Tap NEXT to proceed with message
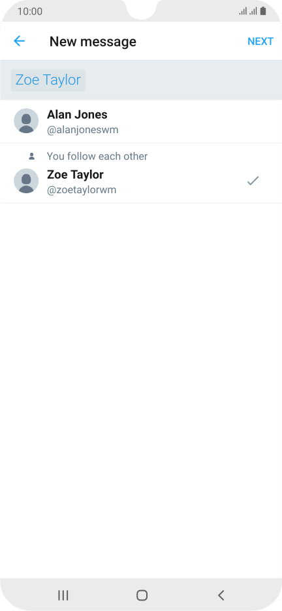Screen dimensions: 282x611 pyautogui.click(x=260, y=41)
